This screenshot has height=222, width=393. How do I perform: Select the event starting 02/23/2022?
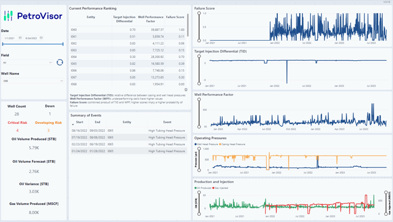[x=128, y=144]
